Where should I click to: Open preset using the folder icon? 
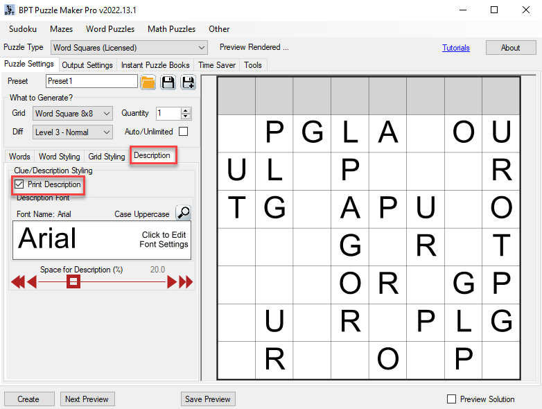(x=148, y=82)
